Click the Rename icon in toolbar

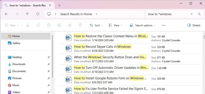[59, 25]
